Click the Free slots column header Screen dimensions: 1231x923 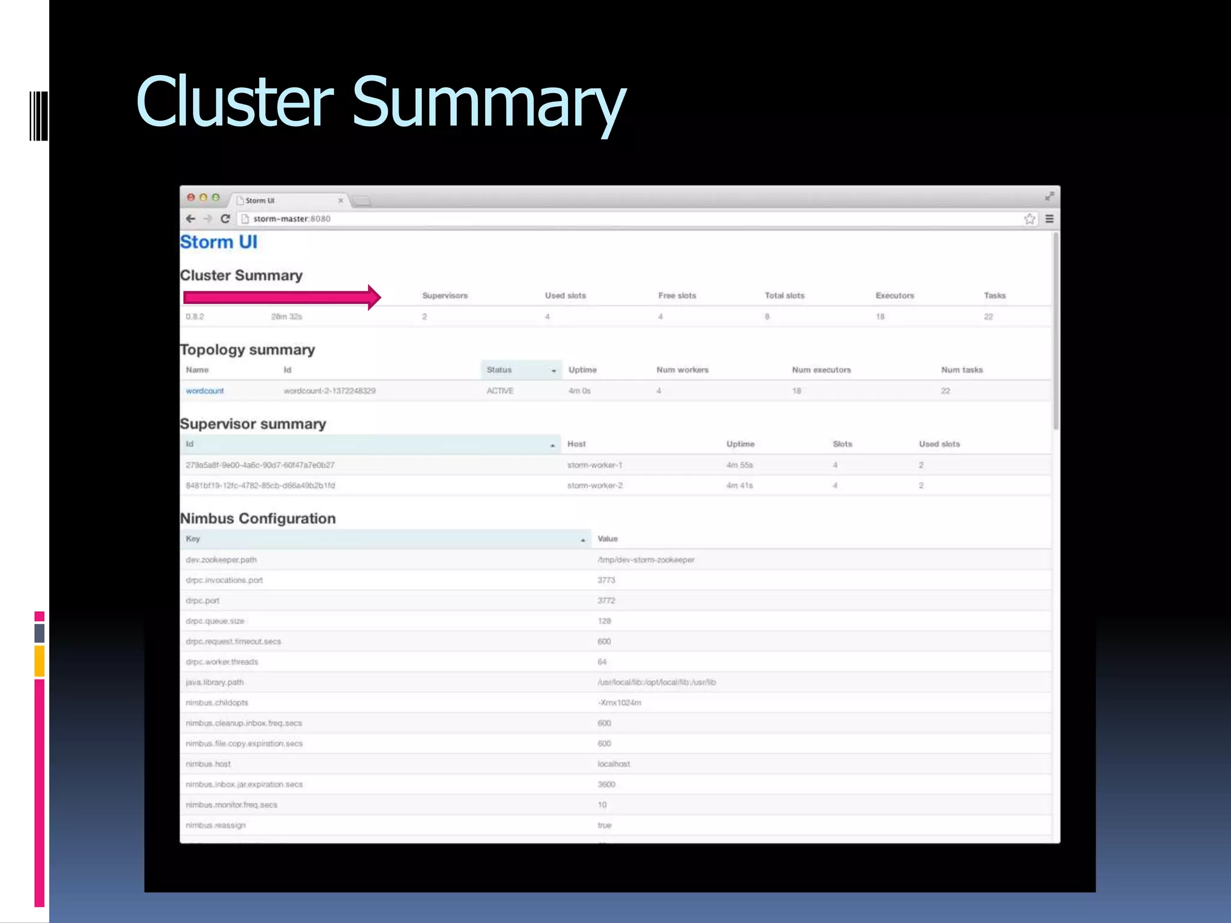[x=677, y=296]
